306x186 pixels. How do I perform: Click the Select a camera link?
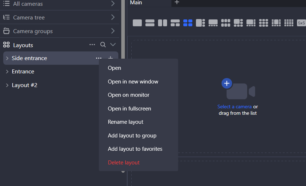(x=234, y=107)
